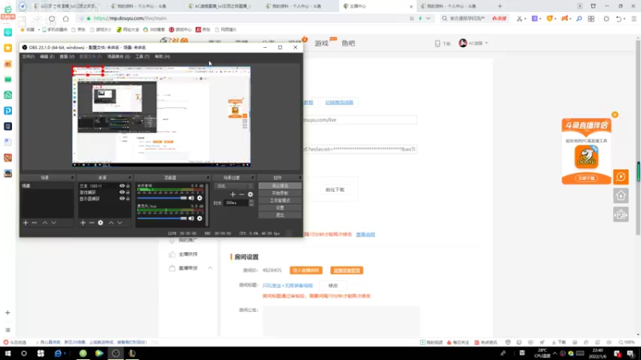The image size is (641, 360).
Task: Open scene transition type dropdown
Action: pyautogui.click(x=234, y=186)
